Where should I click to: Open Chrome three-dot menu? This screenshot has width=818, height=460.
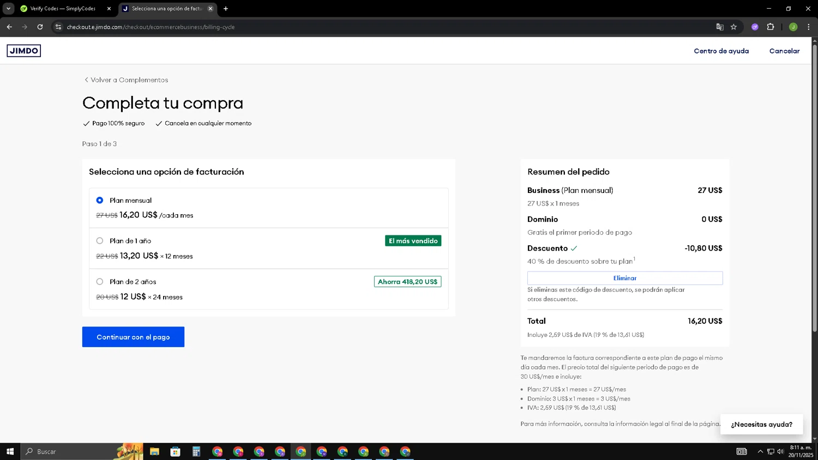pyautogui.click(x=809, y=27)
